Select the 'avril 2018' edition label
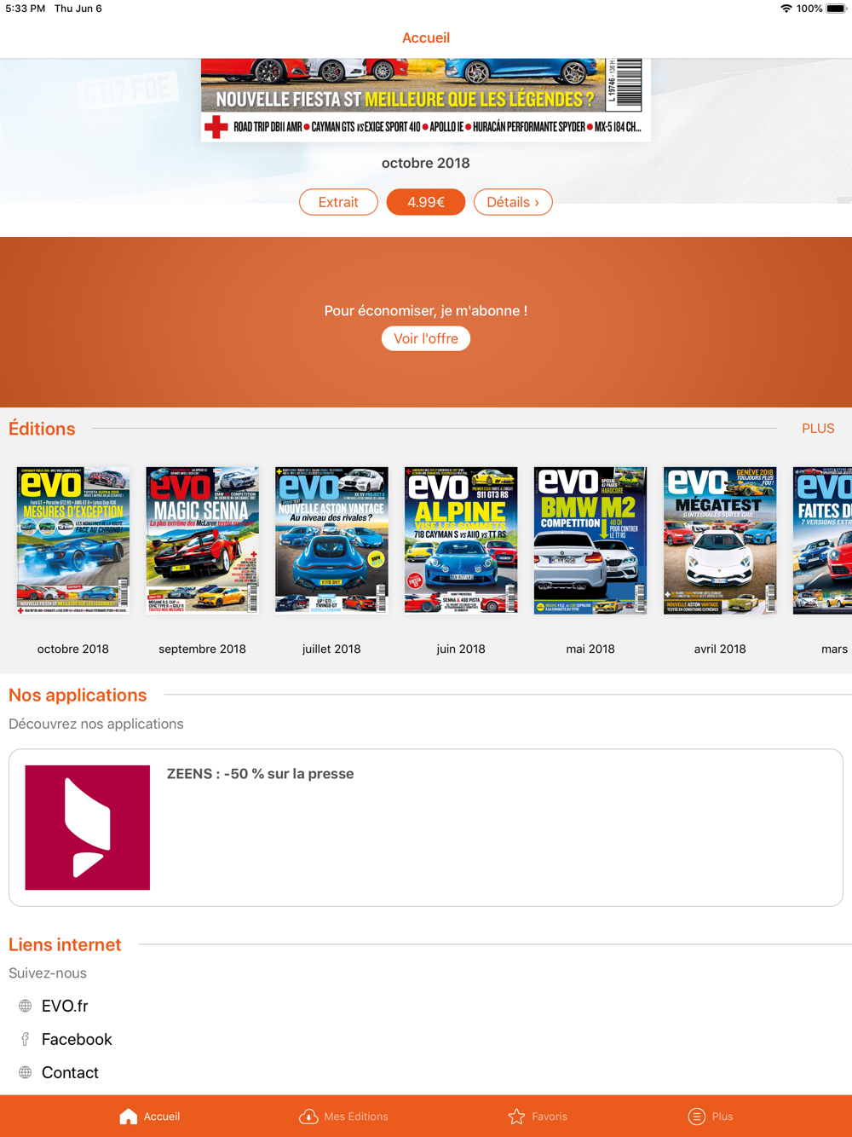Image resolution: width=852 pixels, height=1137 pixels. (x=720, y=649)
